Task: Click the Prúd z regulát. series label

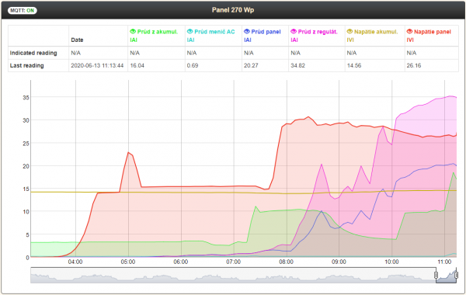Action: [318, 32]
